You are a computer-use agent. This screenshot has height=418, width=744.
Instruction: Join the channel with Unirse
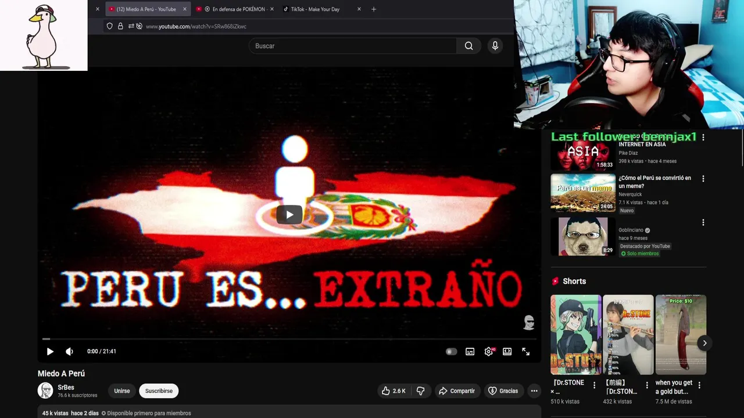pos(122,391)
